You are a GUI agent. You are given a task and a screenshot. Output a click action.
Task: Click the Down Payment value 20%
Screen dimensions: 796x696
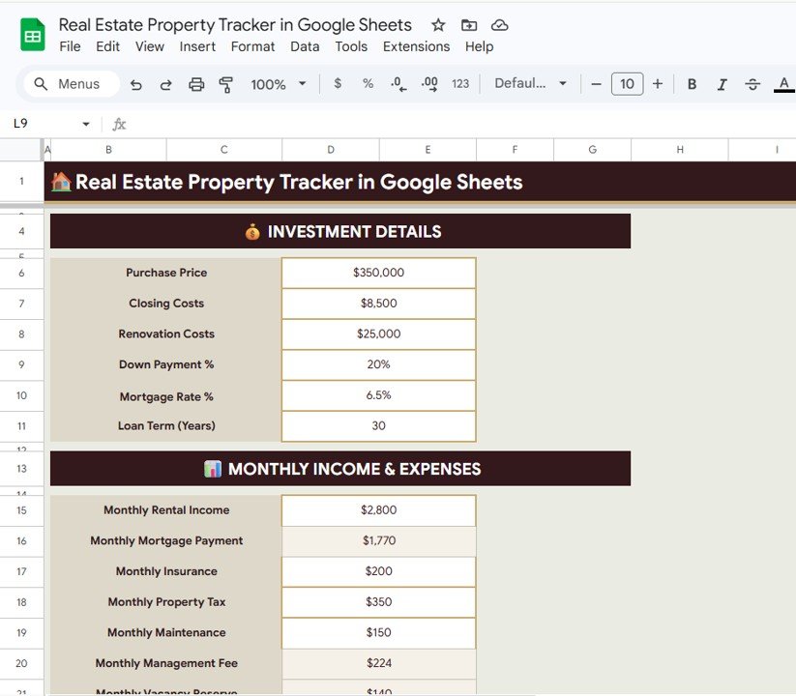[x=379, y=364]
